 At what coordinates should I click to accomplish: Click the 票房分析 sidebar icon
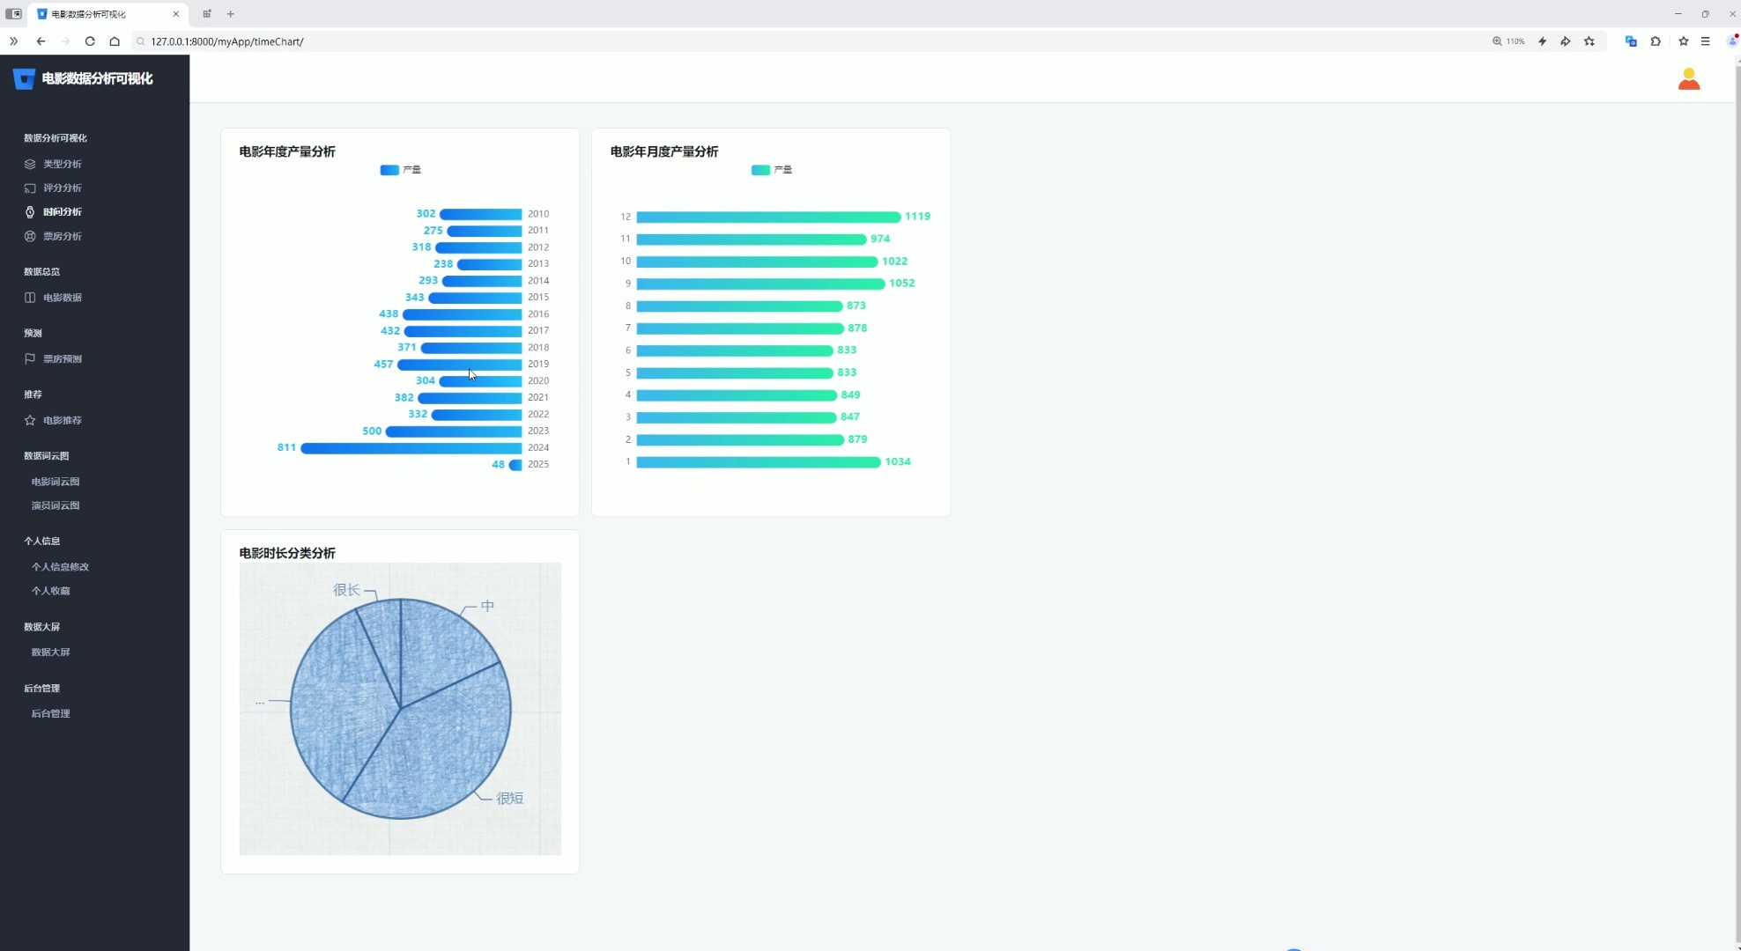point(30,236)
